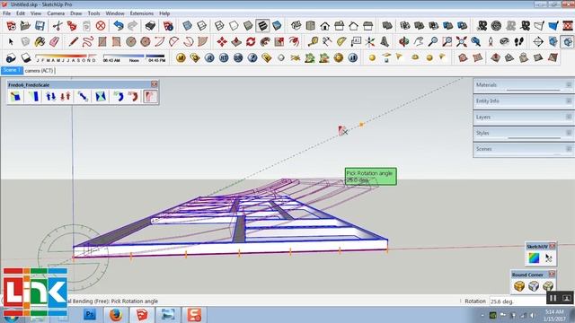
Task: Enable Shaded With Textures style
Action: [262, 26]
